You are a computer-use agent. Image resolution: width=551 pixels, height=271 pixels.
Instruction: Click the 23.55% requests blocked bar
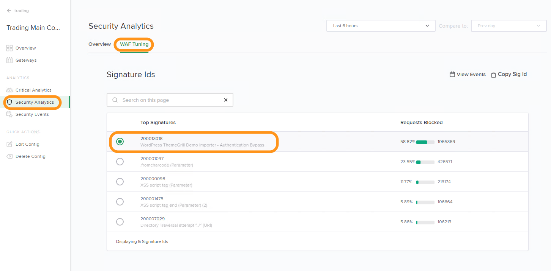(425, 162)
